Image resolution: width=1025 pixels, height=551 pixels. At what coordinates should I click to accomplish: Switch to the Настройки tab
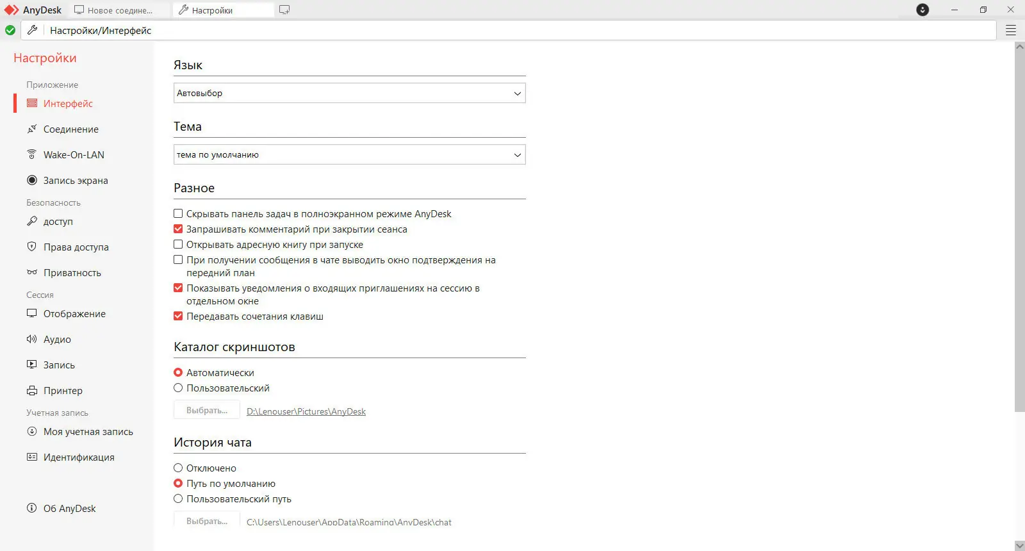point(224,10)
